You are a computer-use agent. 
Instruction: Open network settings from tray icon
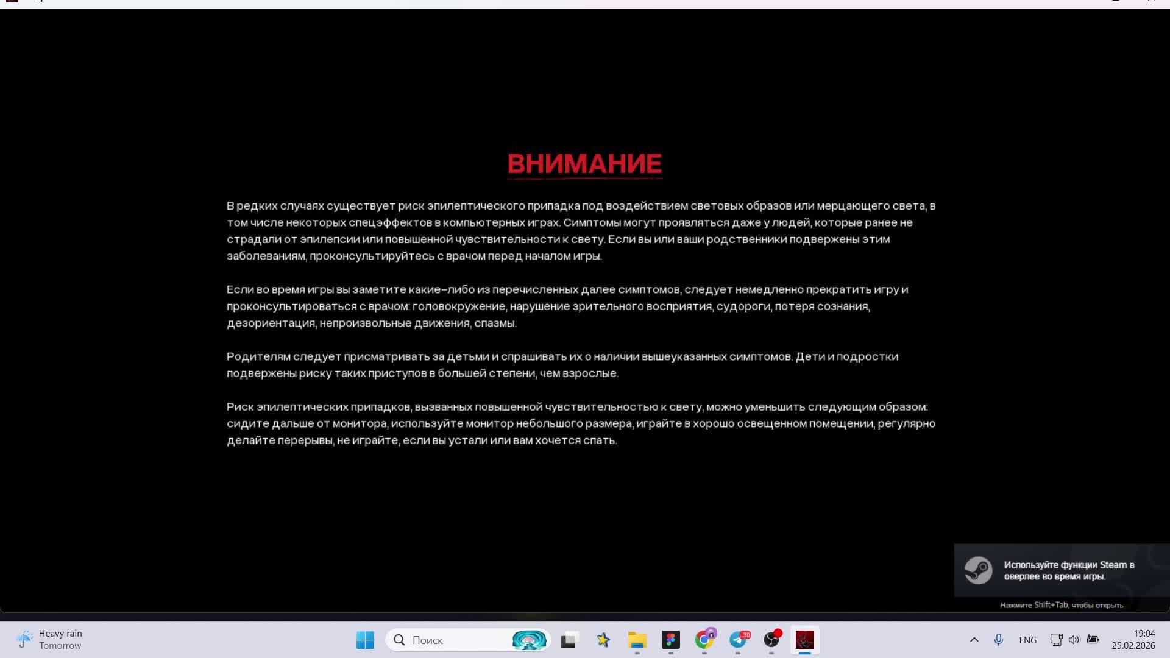point(1056,640)
